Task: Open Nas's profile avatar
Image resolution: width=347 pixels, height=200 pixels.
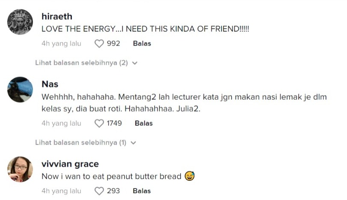Action: (20, 89)
